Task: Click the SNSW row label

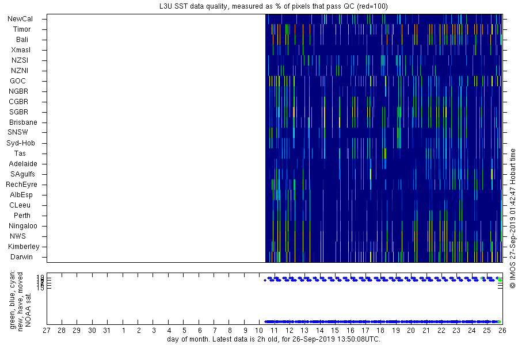Action: point(18,132)
